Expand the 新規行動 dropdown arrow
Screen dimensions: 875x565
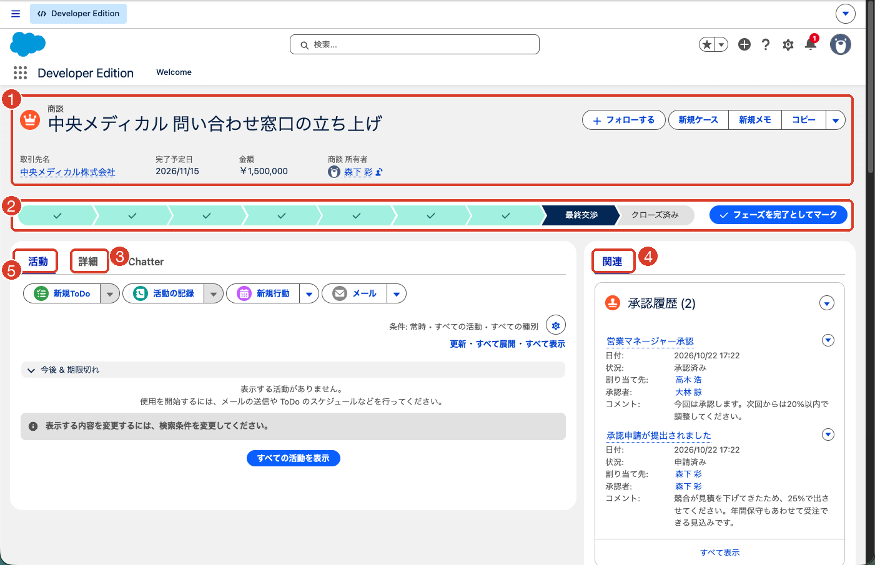(x=309, y=293)
